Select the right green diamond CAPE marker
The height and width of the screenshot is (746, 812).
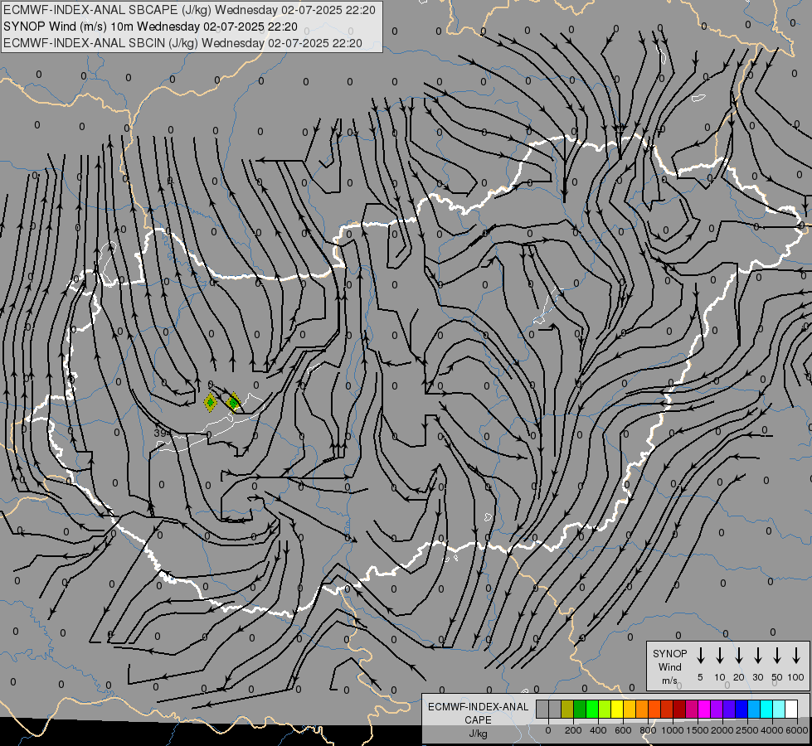234,402
